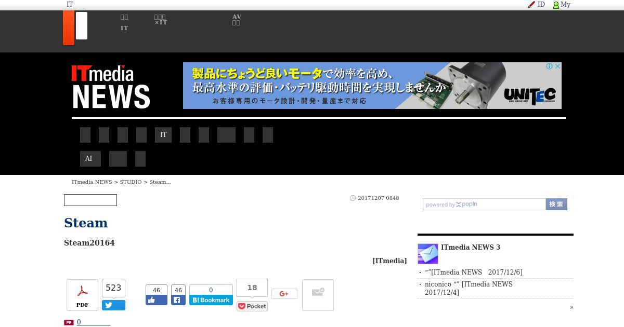The image size is (624, 327).
Task: Click the 523 tweet count bubble
Action: click(113, 288)
